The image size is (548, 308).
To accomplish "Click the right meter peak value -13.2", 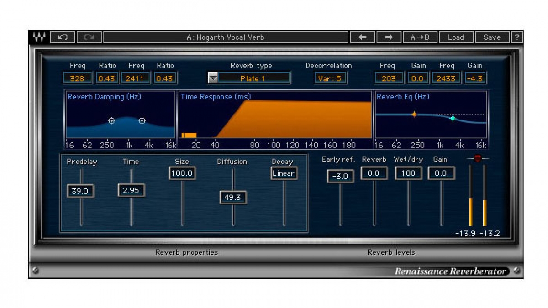I will click(x=489, y=233).
